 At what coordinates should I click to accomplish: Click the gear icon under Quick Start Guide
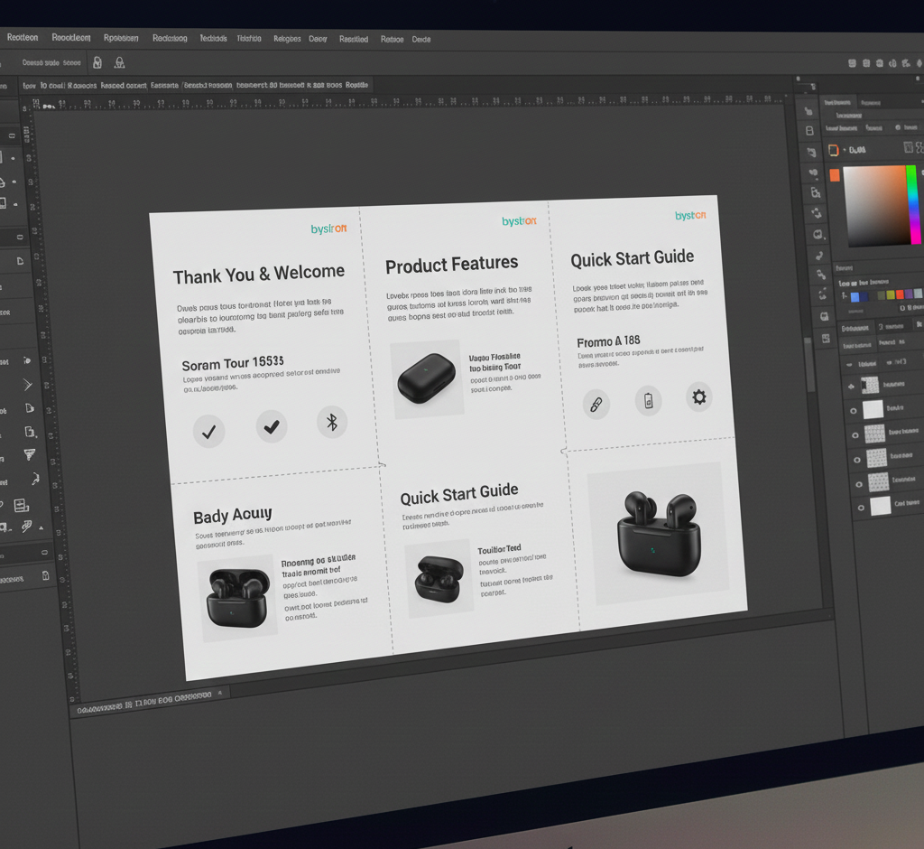(x=698, y=396)
